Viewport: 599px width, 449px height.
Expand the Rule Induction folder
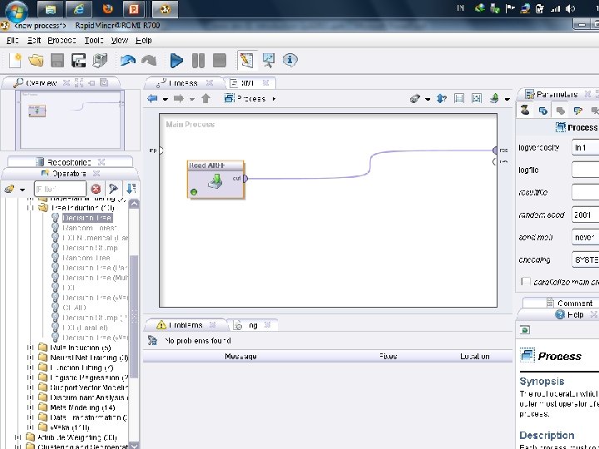tap(30, 348)
